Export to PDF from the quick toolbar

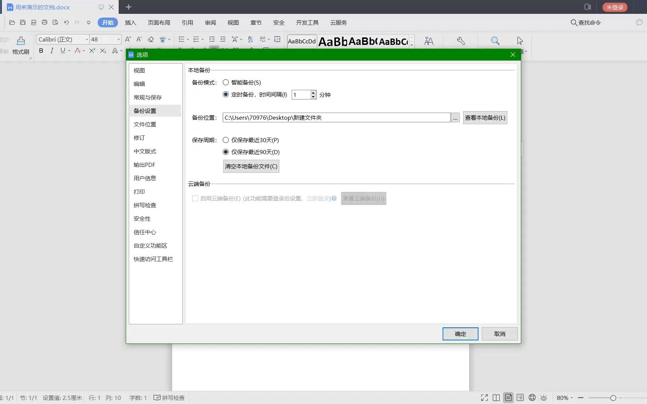point(34,22)
